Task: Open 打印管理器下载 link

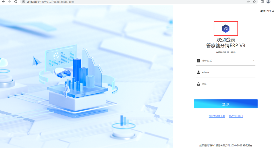Action: click(217, 116)
